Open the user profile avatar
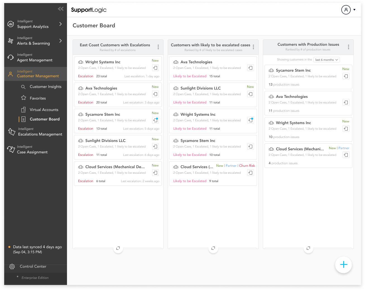 click(x=346, y=10)
